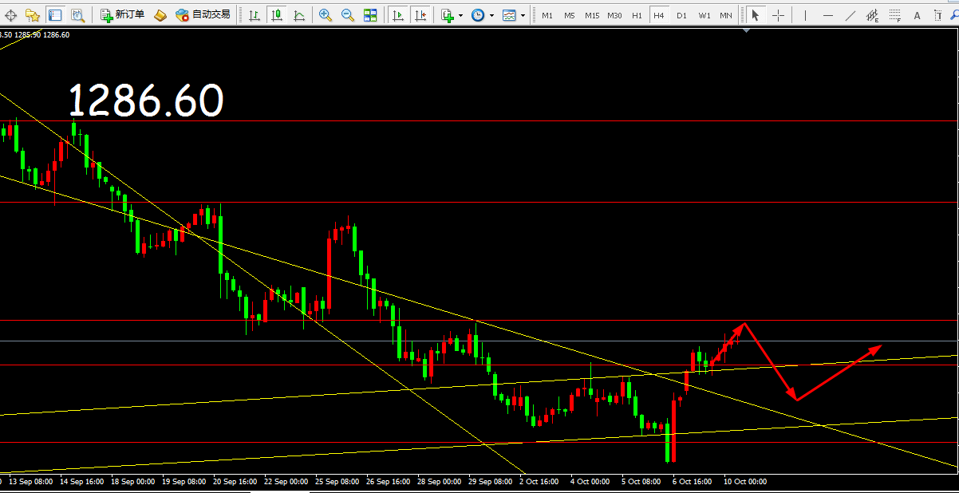The height and width of the screenshot is (493, 959).
Task: Toggle chart auto scroll
Action: coord(398,14)
